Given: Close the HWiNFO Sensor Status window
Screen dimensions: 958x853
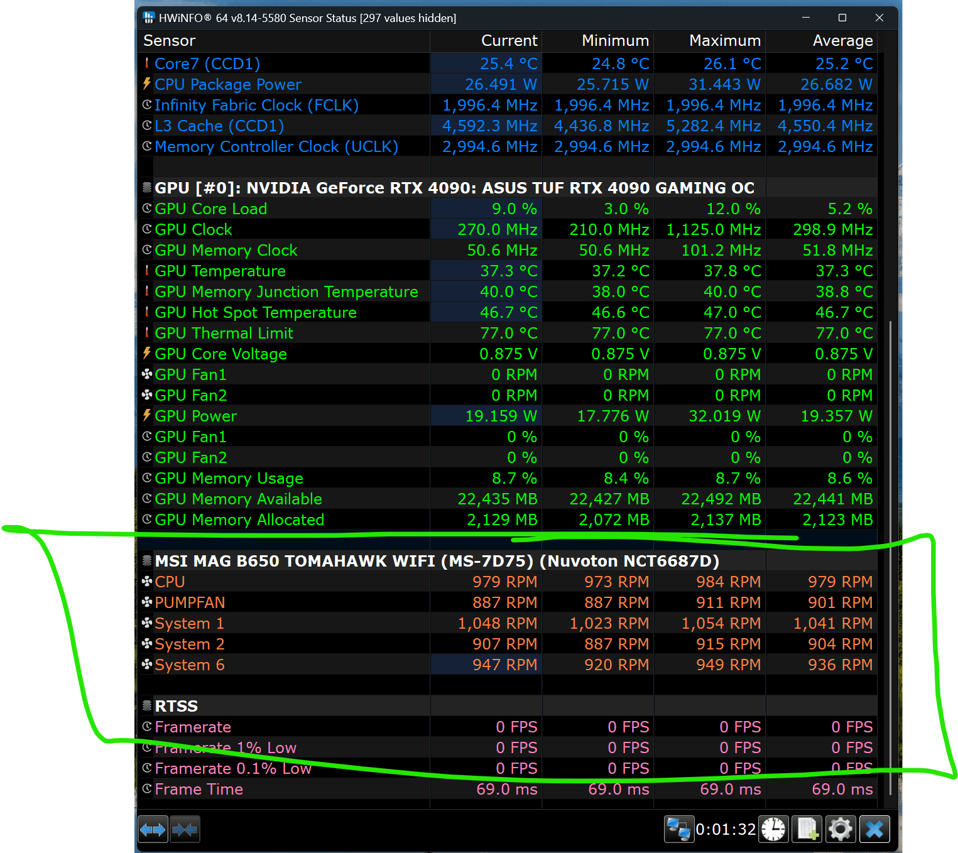Looking at the screenshot, I should [x=879, y=18].
